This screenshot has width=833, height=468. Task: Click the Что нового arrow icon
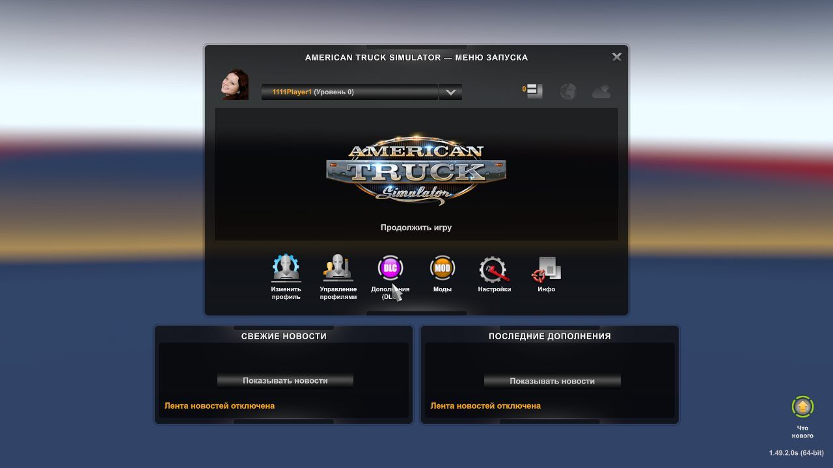click(x=802, y=407)
